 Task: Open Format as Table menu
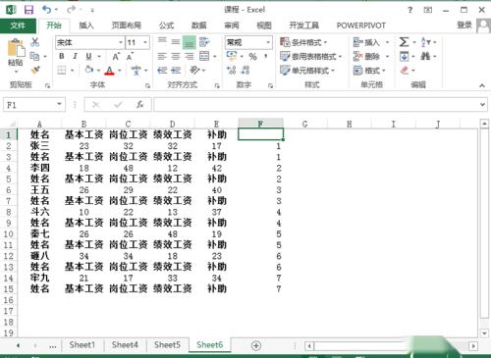tap(310, 56)
